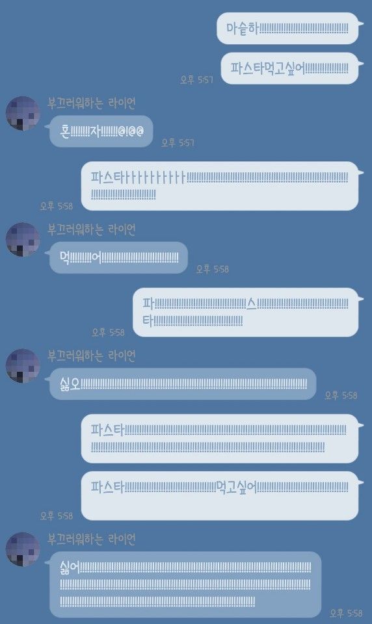Image resolution: width=372 pixels, height=624 pixels.
Task: Tap the profile picture beside 먹!!!어 message
Action: 23,239
